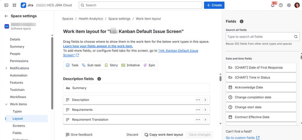Collapse the Work items sidebar section
Screen dimensions: 302x140
click(6, 104)
